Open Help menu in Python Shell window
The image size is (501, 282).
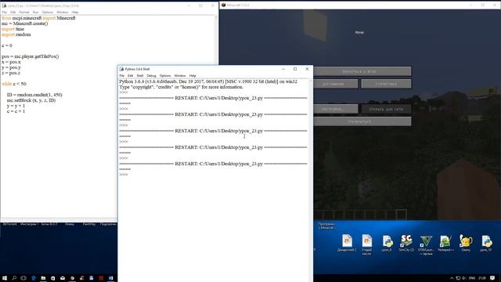(193, 76)
